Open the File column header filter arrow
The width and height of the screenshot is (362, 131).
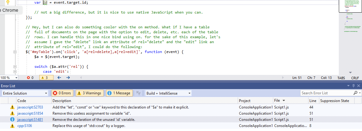(x=284, y=100)
